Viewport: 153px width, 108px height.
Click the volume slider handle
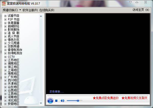(x=78, y=101)
